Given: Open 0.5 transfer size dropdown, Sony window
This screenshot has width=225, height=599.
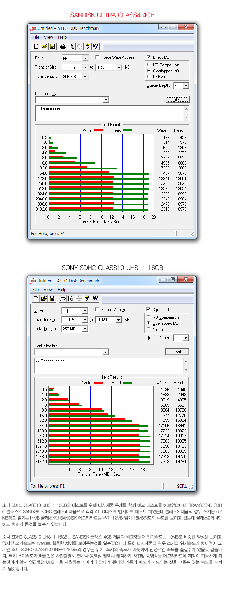Looking at the screenshot, I should click(x=85, y=320).
